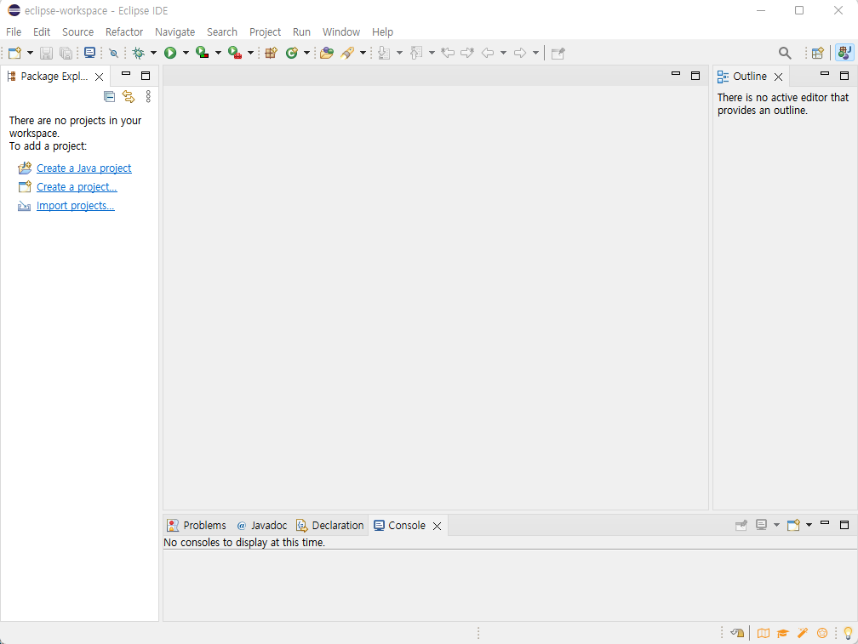Click Create a Java project link
Viewport: 858px width, 644px height.
pyautogui.click(x=83, y=168)
